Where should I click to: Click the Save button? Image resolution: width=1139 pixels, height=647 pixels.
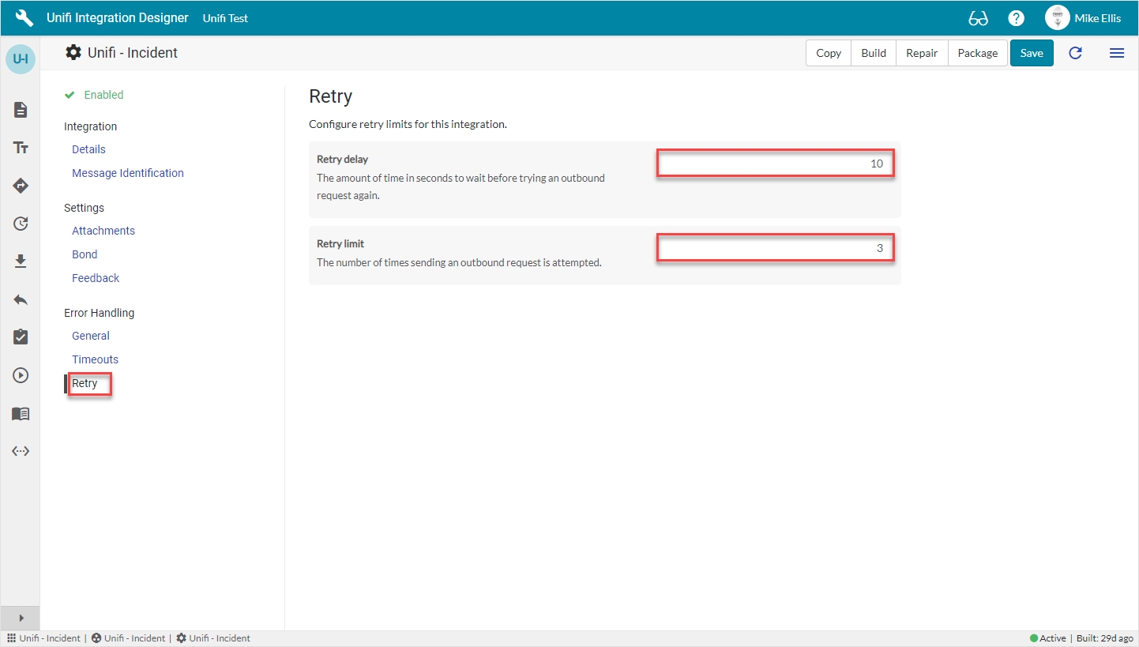click(1032, 53)
